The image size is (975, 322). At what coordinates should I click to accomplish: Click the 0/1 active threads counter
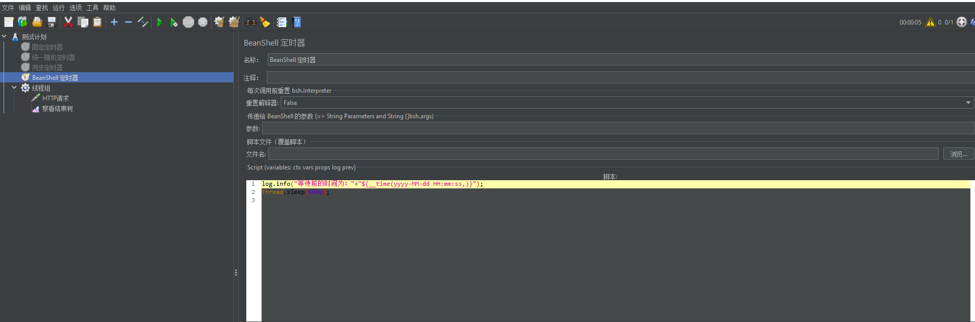(x=949, y=23)
